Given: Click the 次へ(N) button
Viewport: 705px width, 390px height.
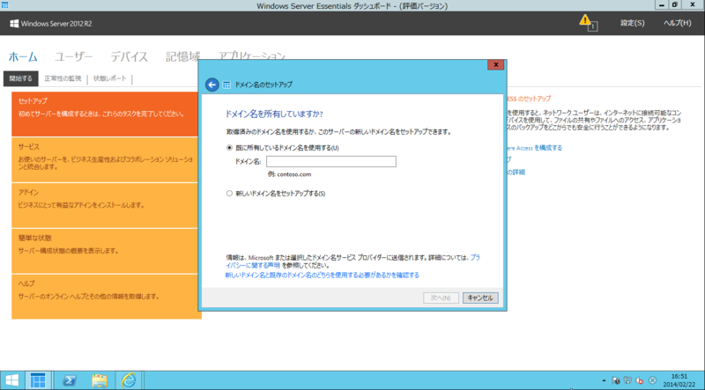Looking at the screenshot, I should coord(441,298).
